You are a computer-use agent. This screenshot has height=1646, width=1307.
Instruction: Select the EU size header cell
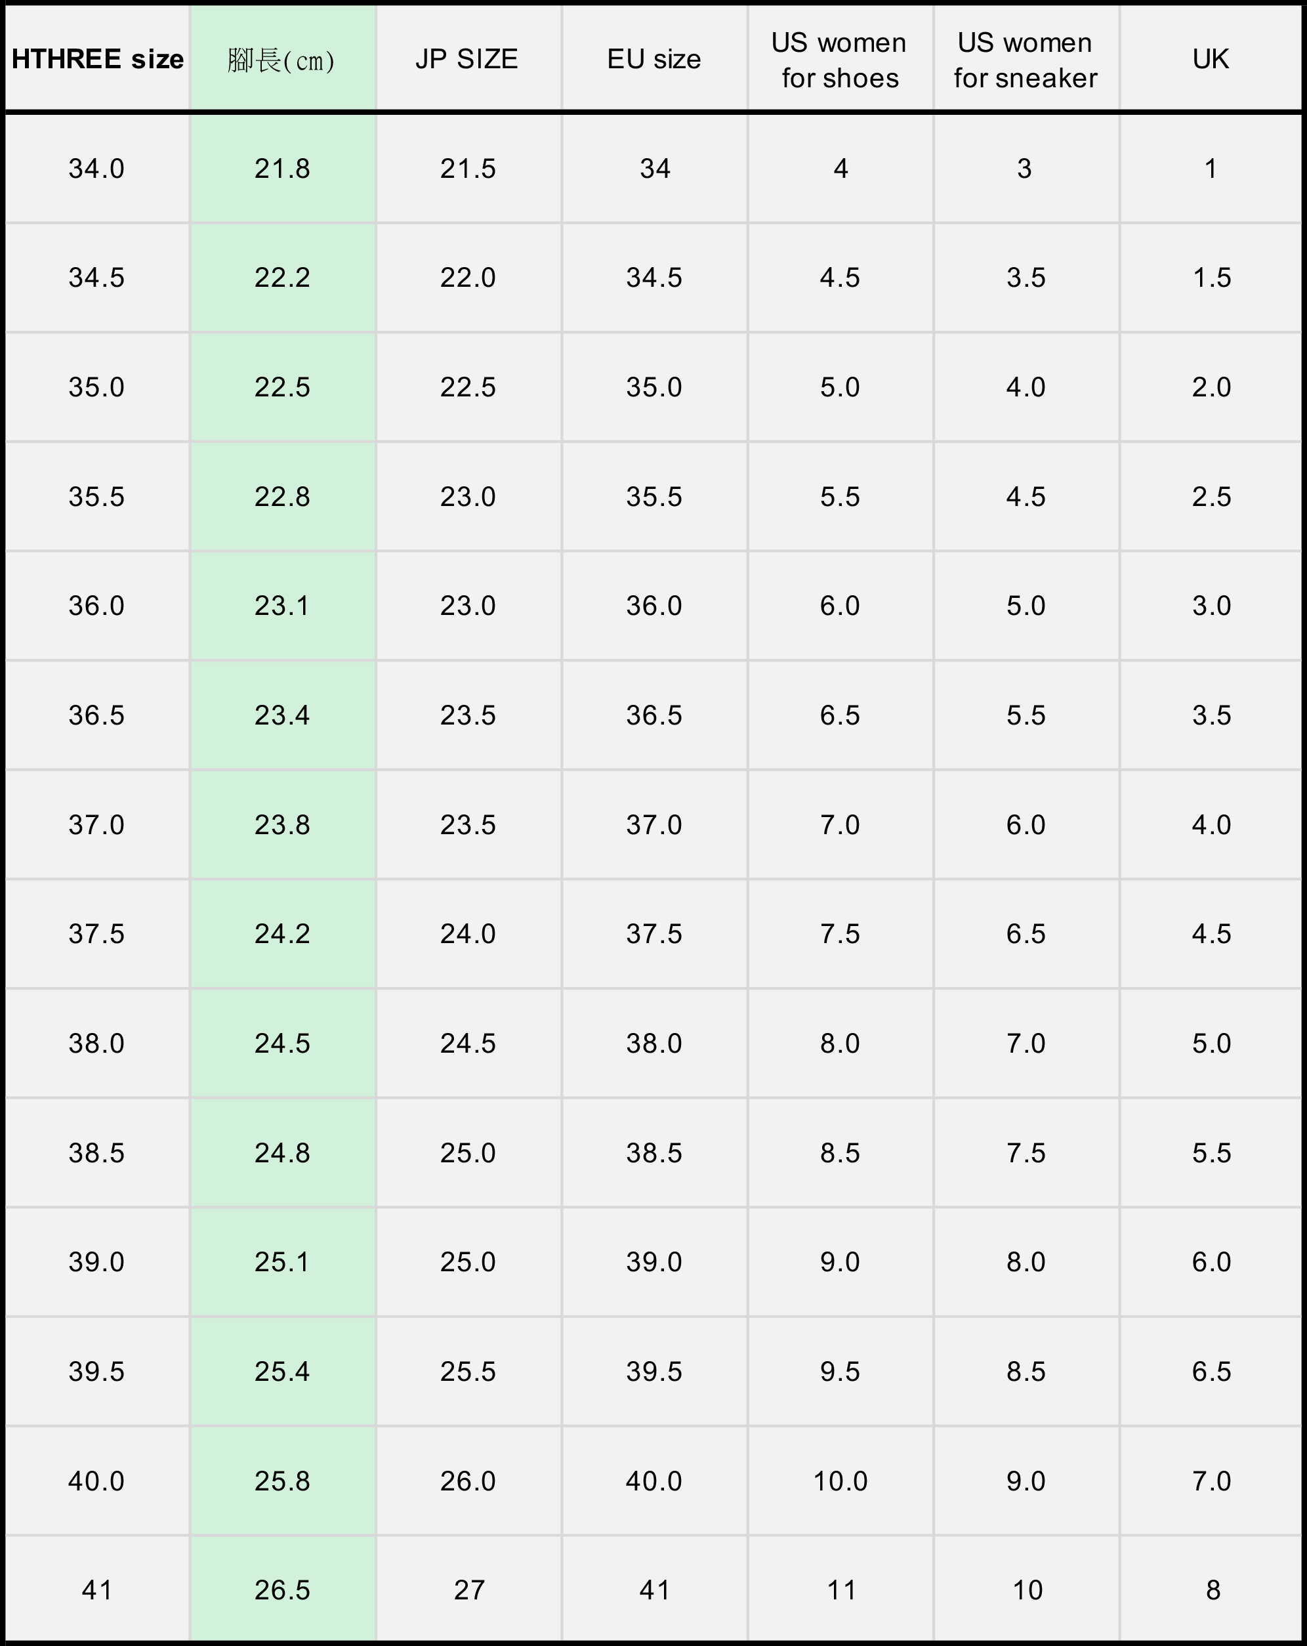654,59
